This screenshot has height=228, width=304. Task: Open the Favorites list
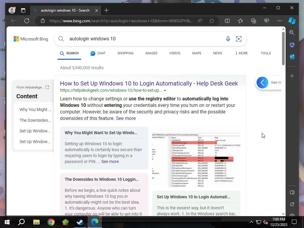(240, 21)
